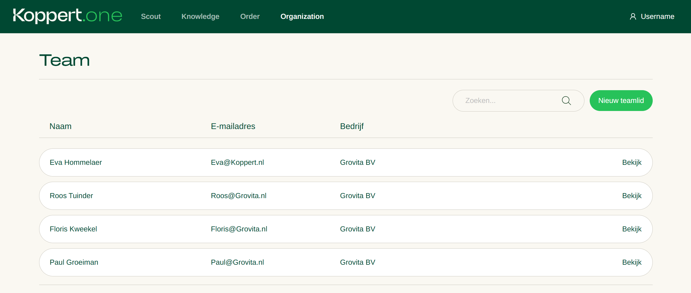
Task: Click the Nieuw teamlid button
Action: tap(621, 100)
